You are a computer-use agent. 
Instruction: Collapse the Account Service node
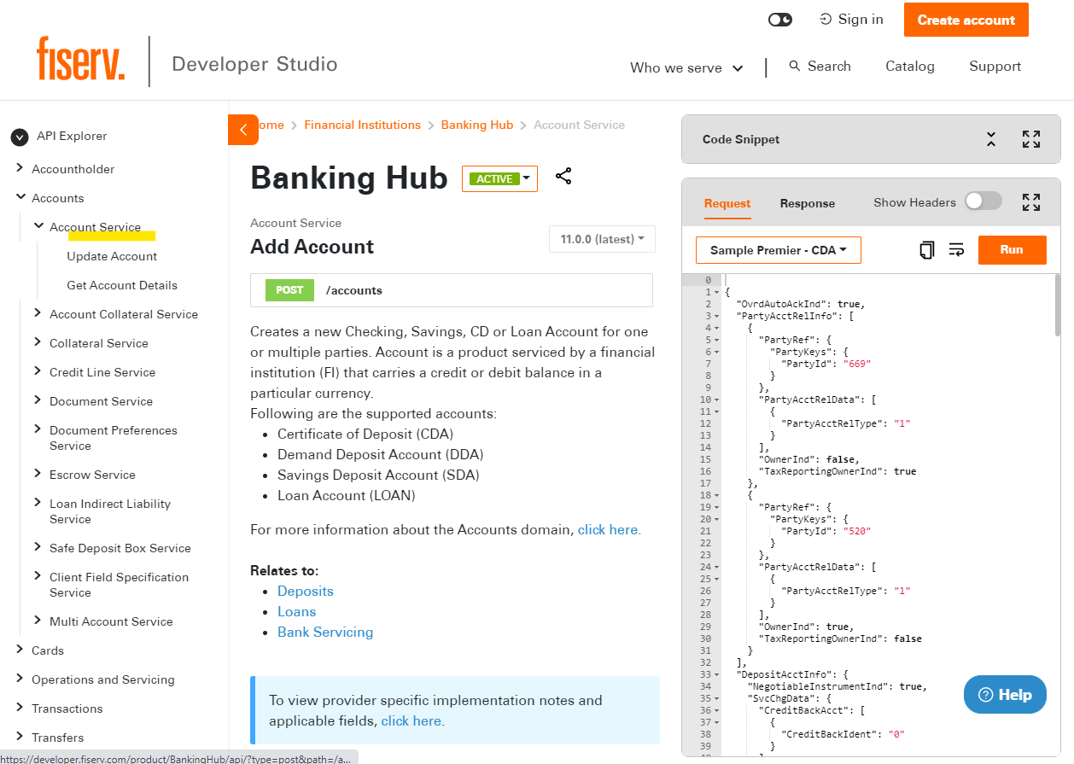pyautogui.click(x=38, y=226)
